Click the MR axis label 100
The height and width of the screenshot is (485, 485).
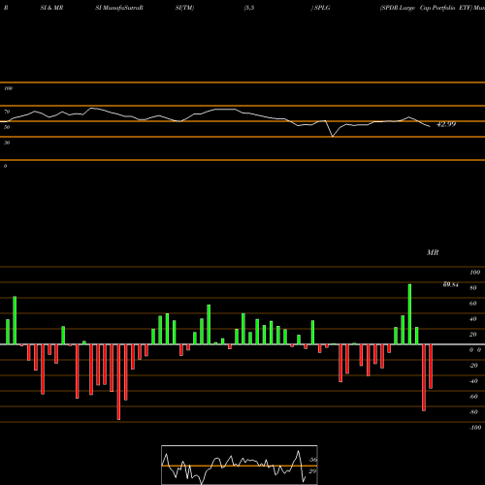pyautogui.click(x=474, y=273)
